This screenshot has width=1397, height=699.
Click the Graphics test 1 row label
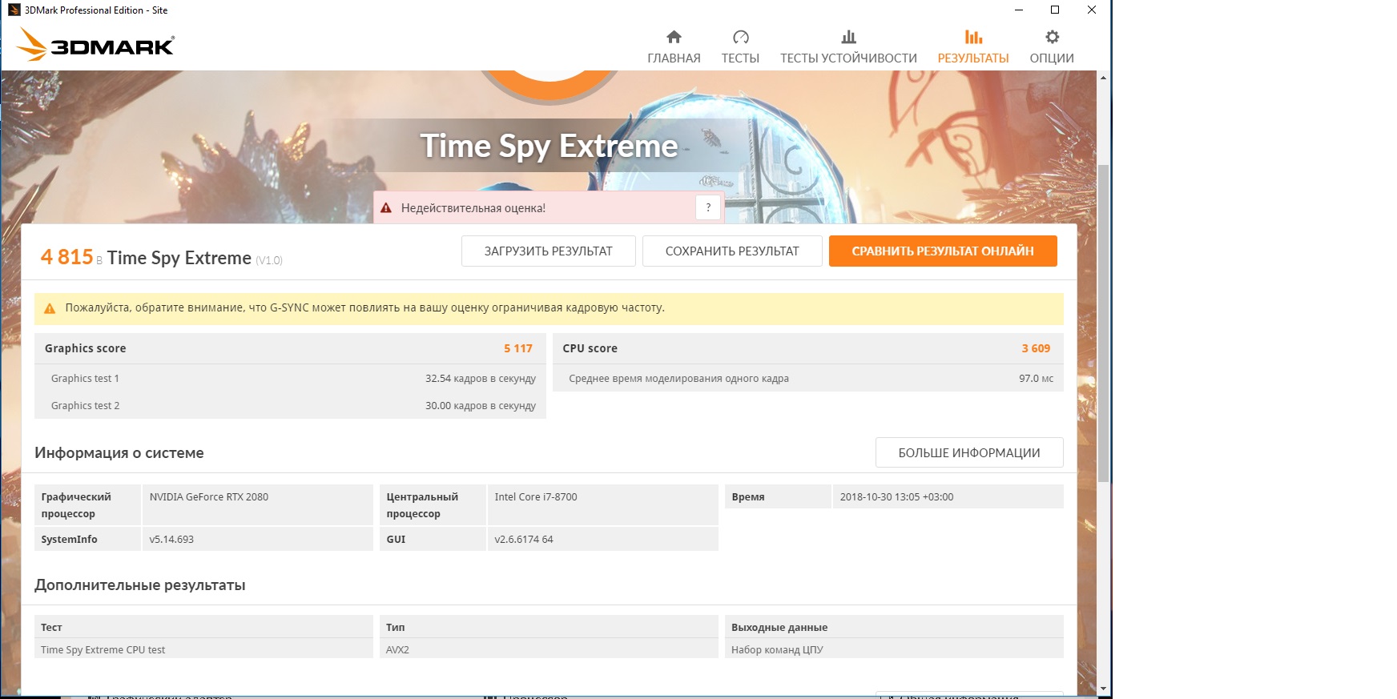85,379
